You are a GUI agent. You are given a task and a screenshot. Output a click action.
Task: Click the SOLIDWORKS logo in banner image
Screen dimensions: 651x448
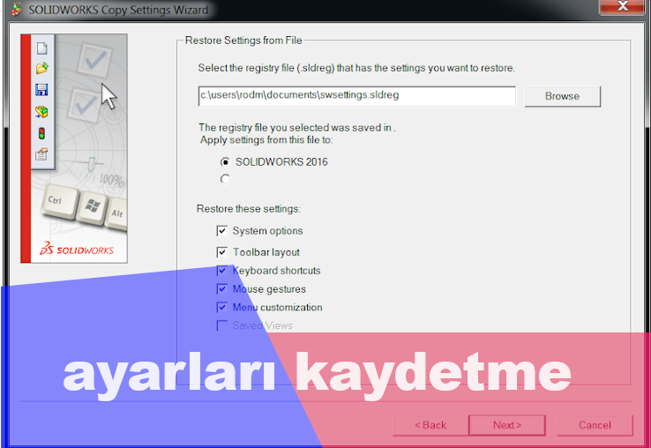coord(79,250)
